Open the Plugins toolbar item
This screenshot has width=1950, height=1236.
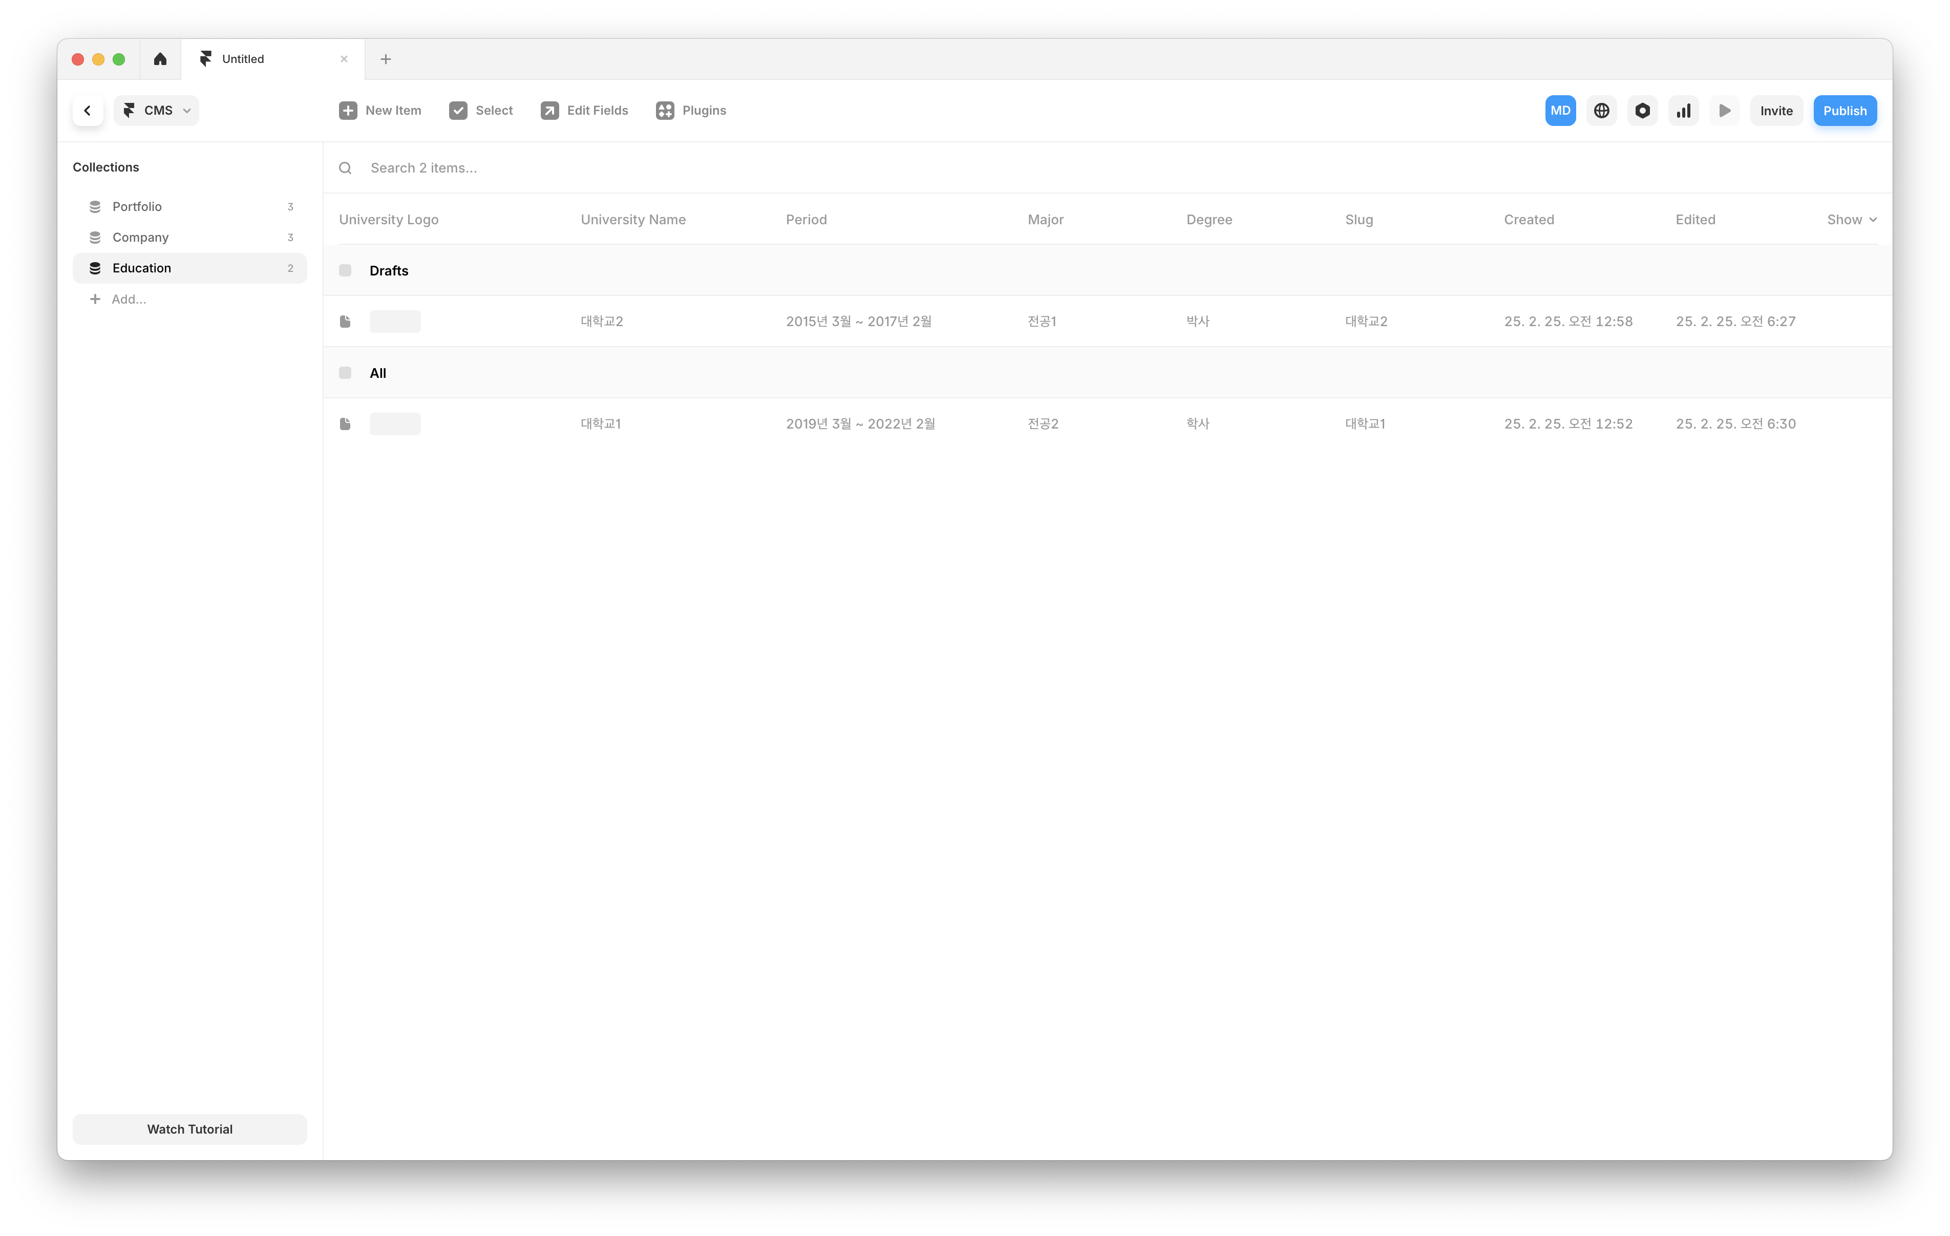(691, 111)
